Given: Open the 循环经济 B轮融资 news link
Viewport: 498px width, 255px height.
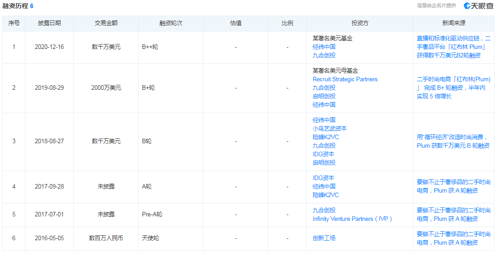Looking at the screenshot, I should (x=453, y=141).
